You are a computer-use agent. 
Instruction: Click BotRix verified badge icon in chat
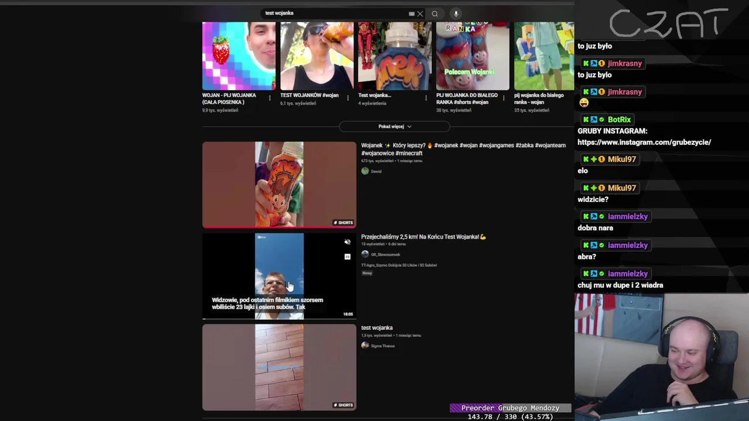pos(602,119)
